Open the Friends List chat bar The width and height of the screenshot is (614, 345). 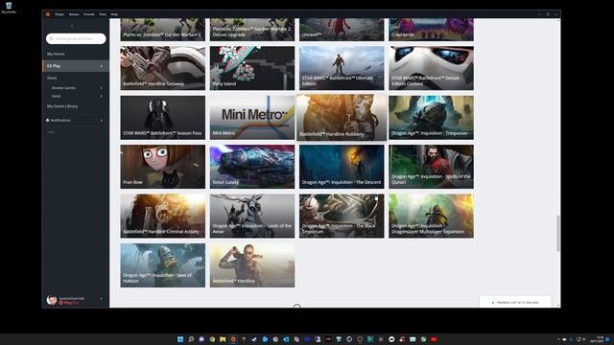click(x=515, y=302)
